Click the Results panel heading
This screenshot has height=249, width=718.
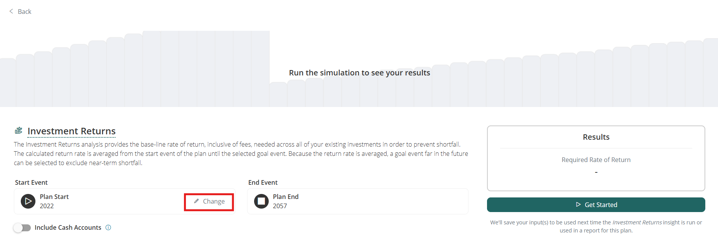tap(596, 137)
